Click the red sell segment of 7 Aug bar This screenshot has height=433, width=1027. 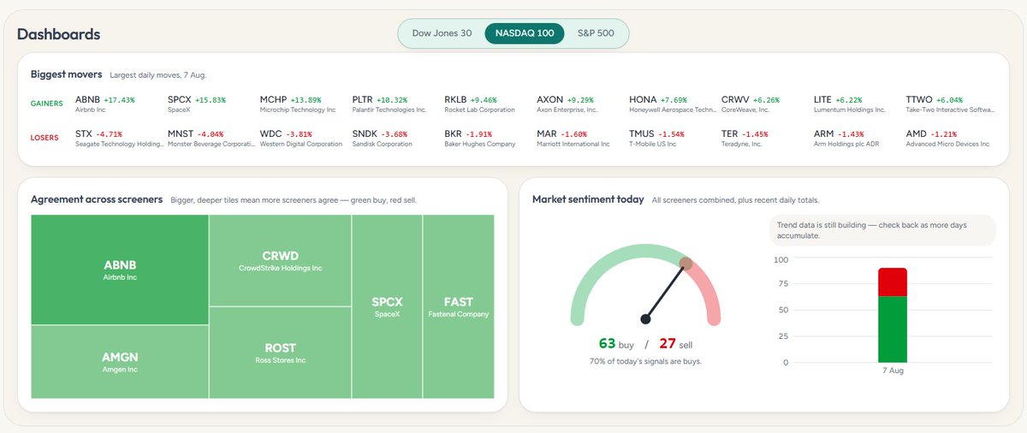[893, 282]
